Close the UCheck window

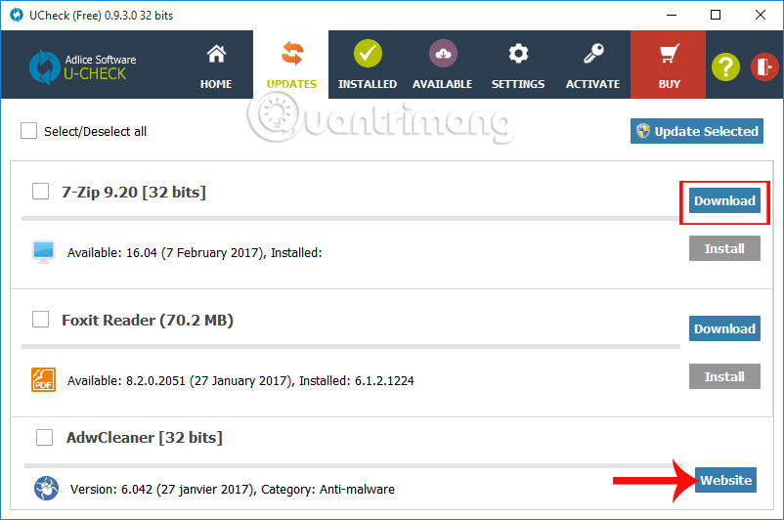click(761, 15)
